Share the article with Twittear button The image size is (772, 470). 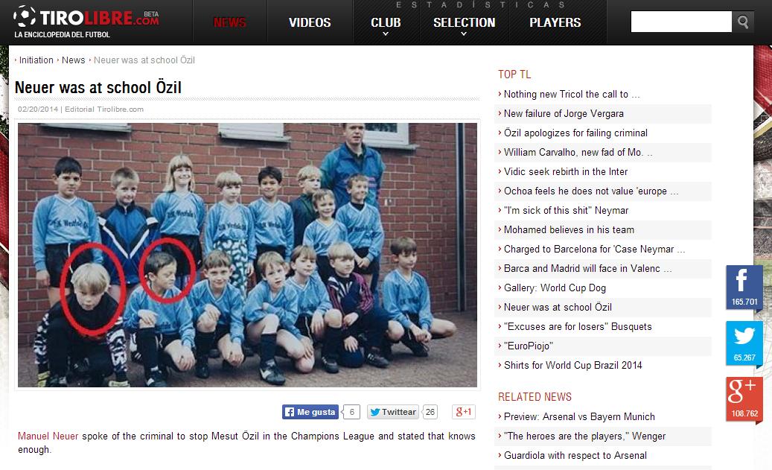[x=393, y=412]
